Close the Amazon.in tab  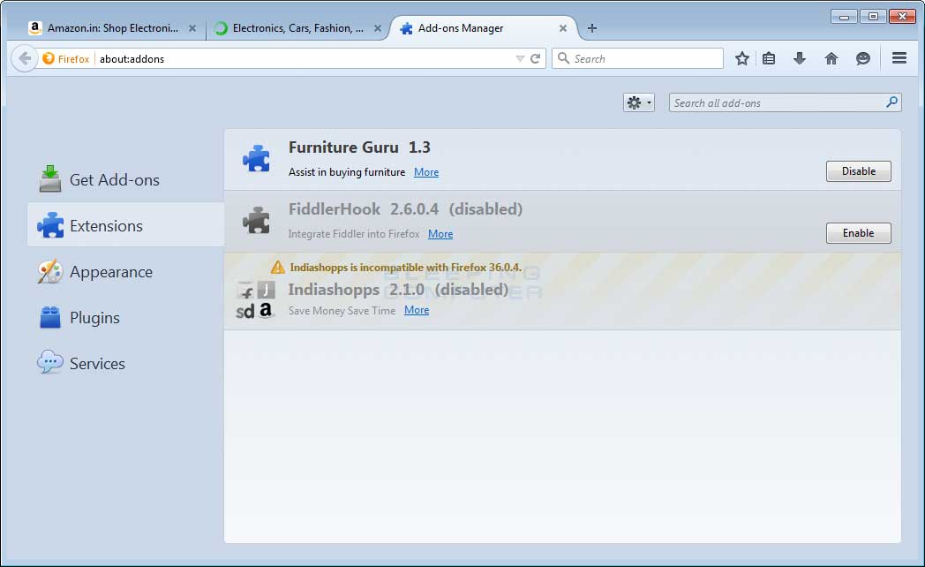(192, 28)
